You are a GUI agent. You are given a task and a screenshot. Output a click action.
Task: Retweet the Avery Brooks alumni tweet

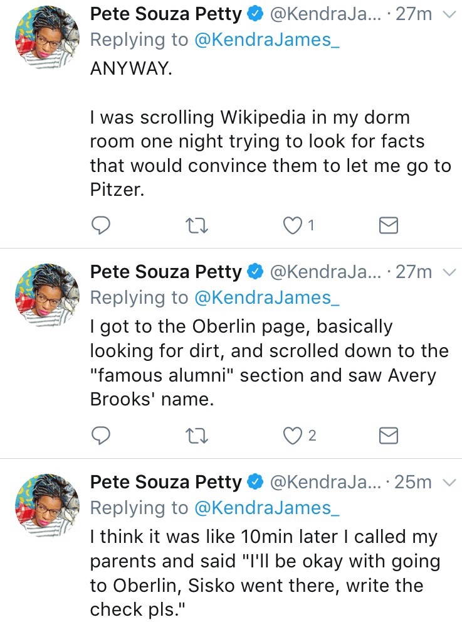[197, 436]
